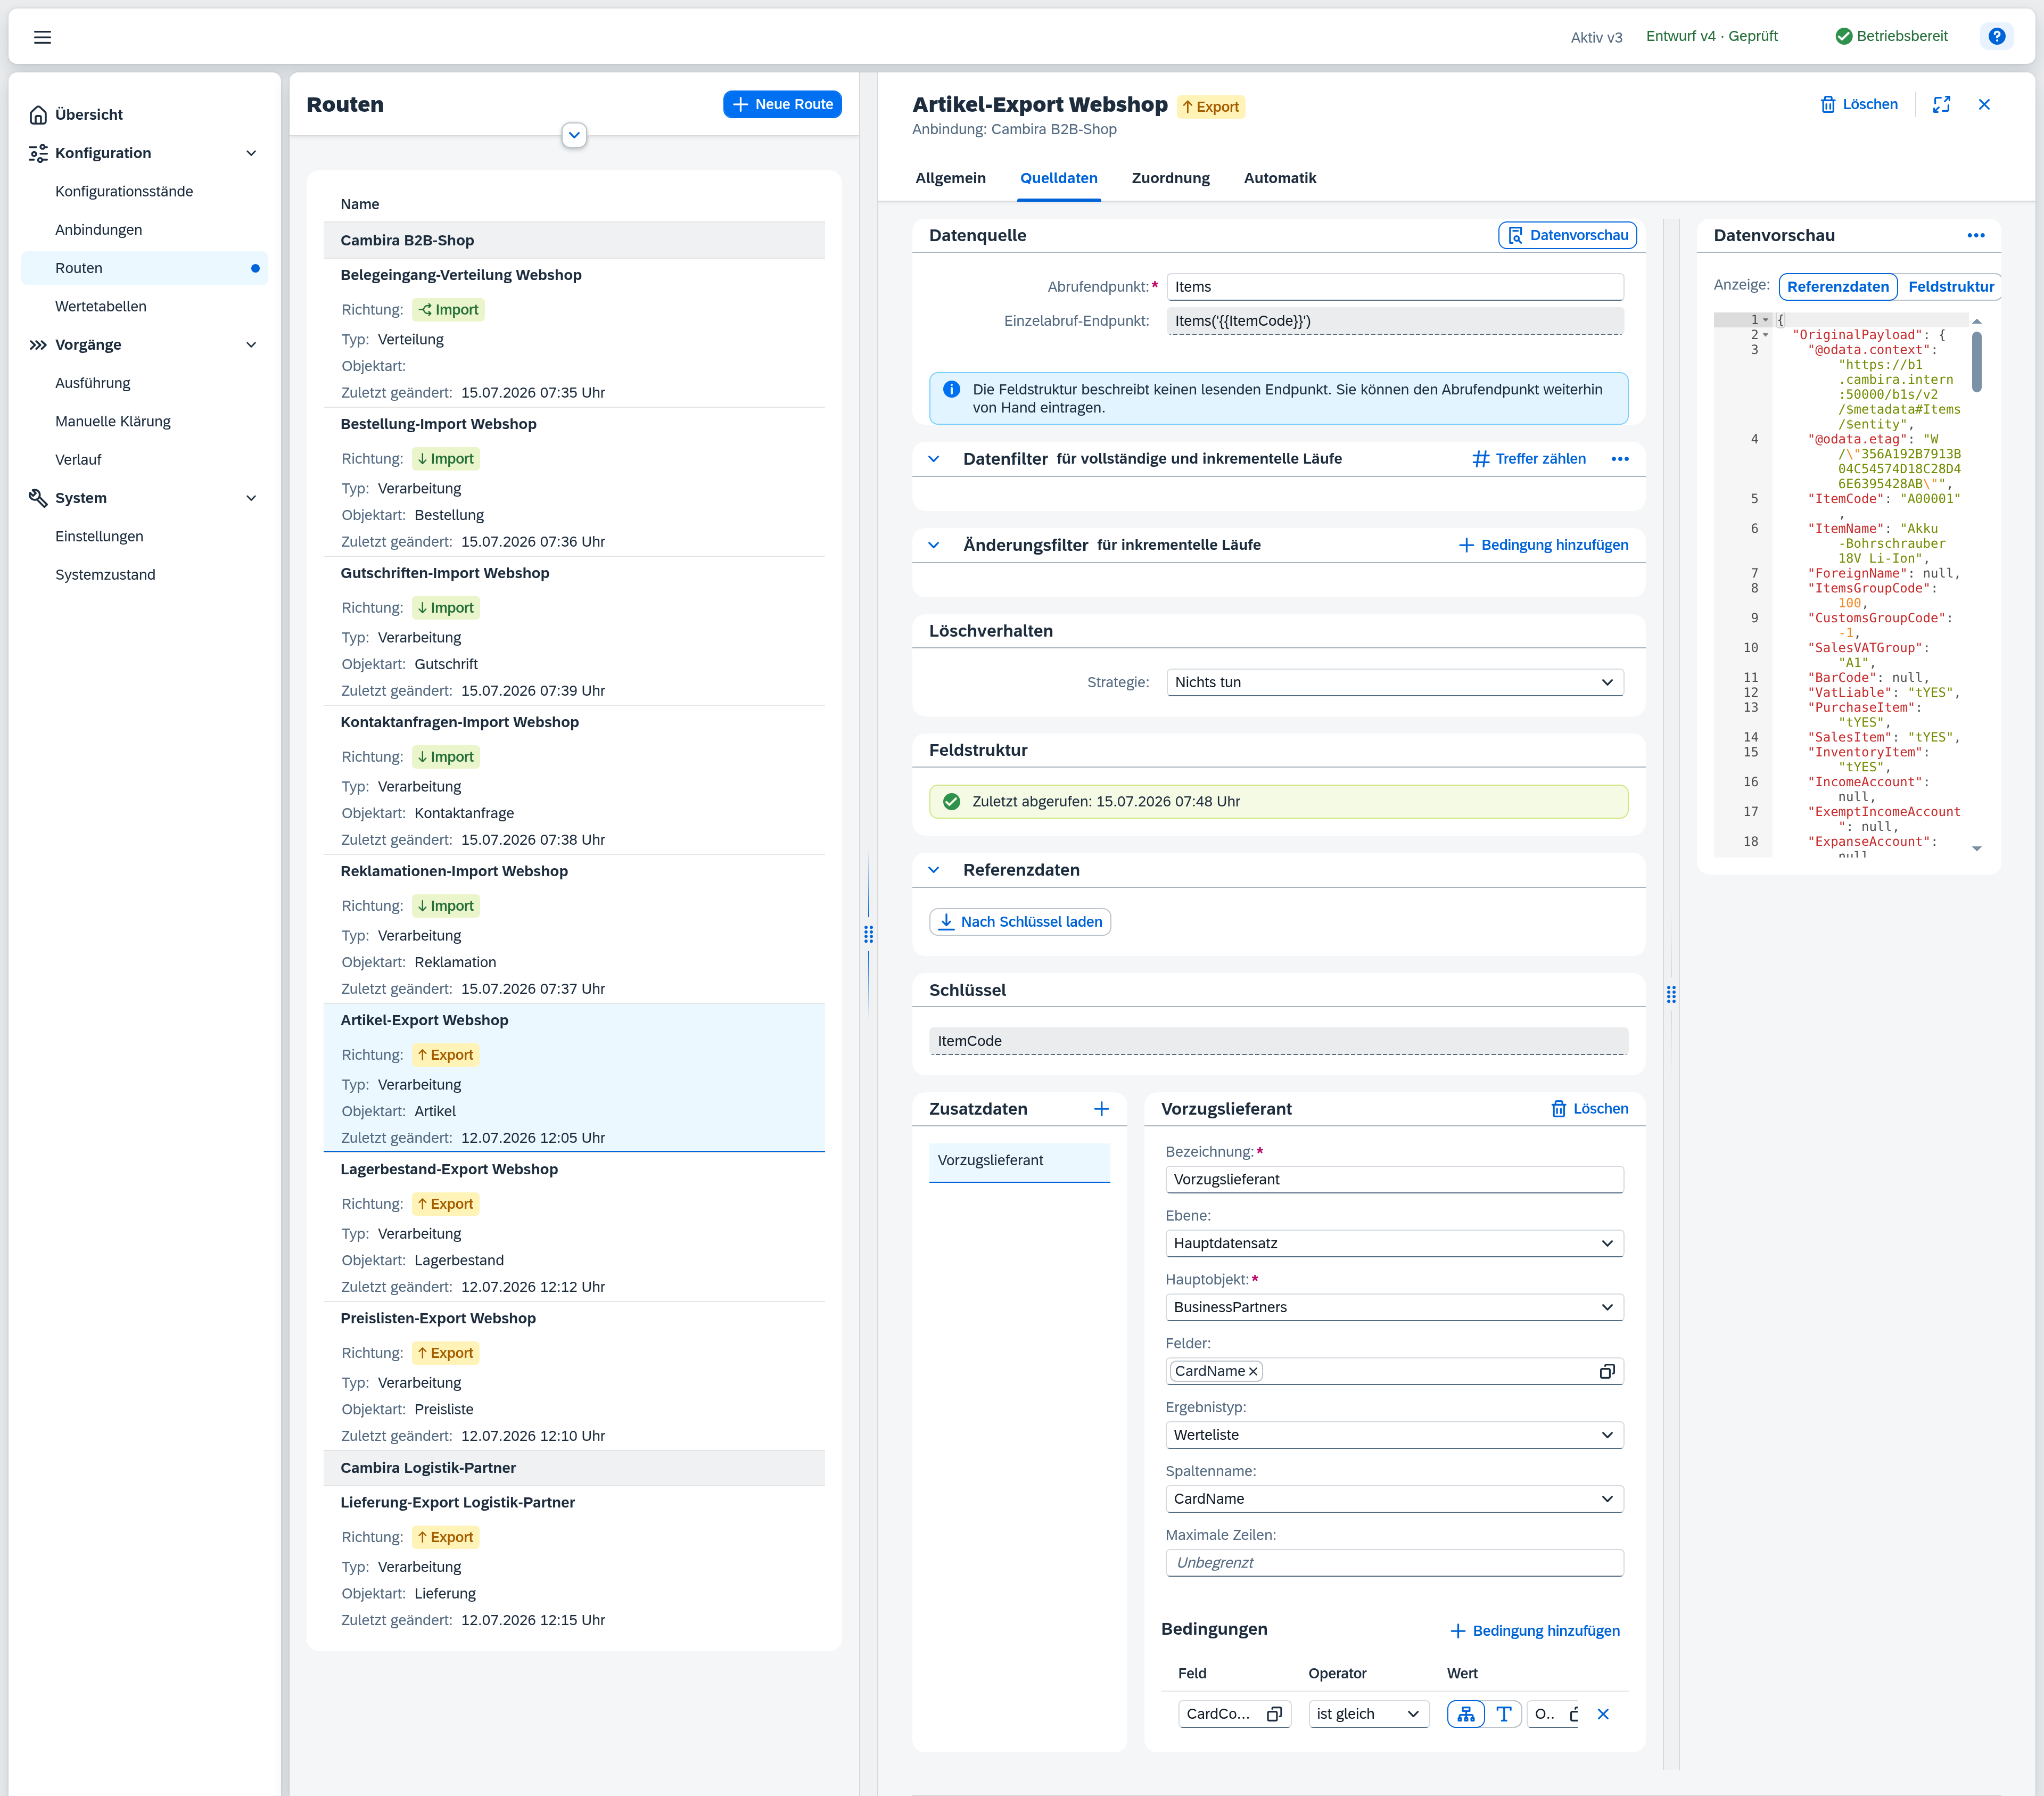The height and width of the screenshot is (1796, 2044).
Task: Click Nach Schlüssel laden button
Action: 1020,922
